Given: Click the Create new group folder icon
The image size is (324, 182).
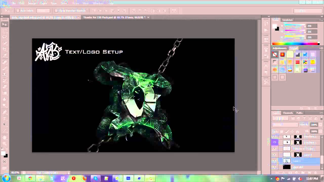Looking at the screenshot, I should pyautogui.click(x=303, y=173).
